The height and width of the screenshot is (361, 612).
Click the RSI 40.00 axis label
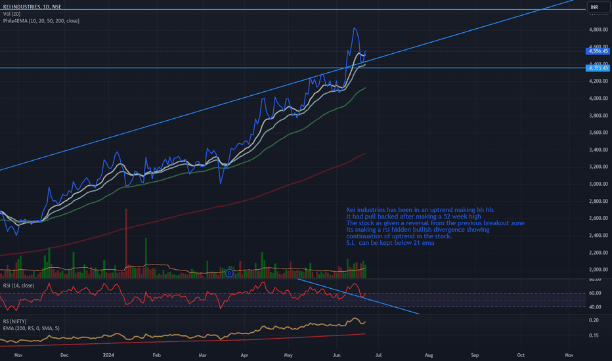click(595, 307)
